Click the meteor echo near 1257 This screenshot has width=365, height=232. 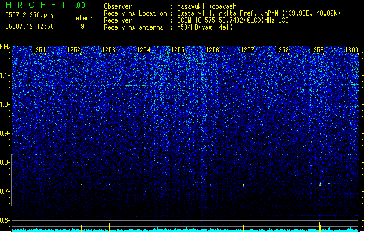[x=244, y=185]
